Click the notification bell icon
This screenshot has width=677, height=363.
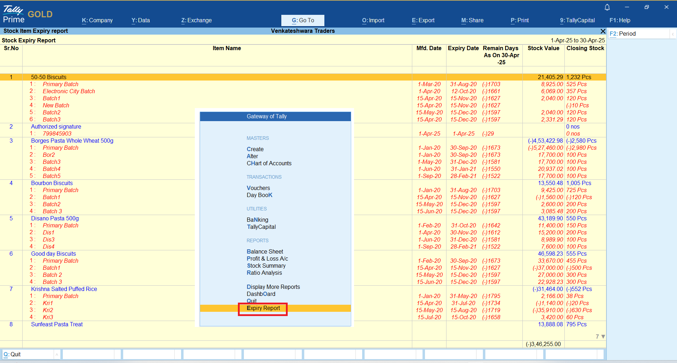pos(607,7)
